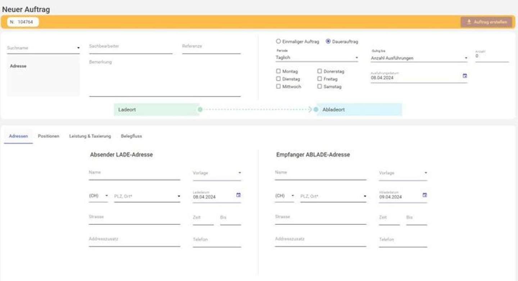Open the Ladedatum calendar icon
Viewport: 518px width, 281px height.
coord(238,195)
